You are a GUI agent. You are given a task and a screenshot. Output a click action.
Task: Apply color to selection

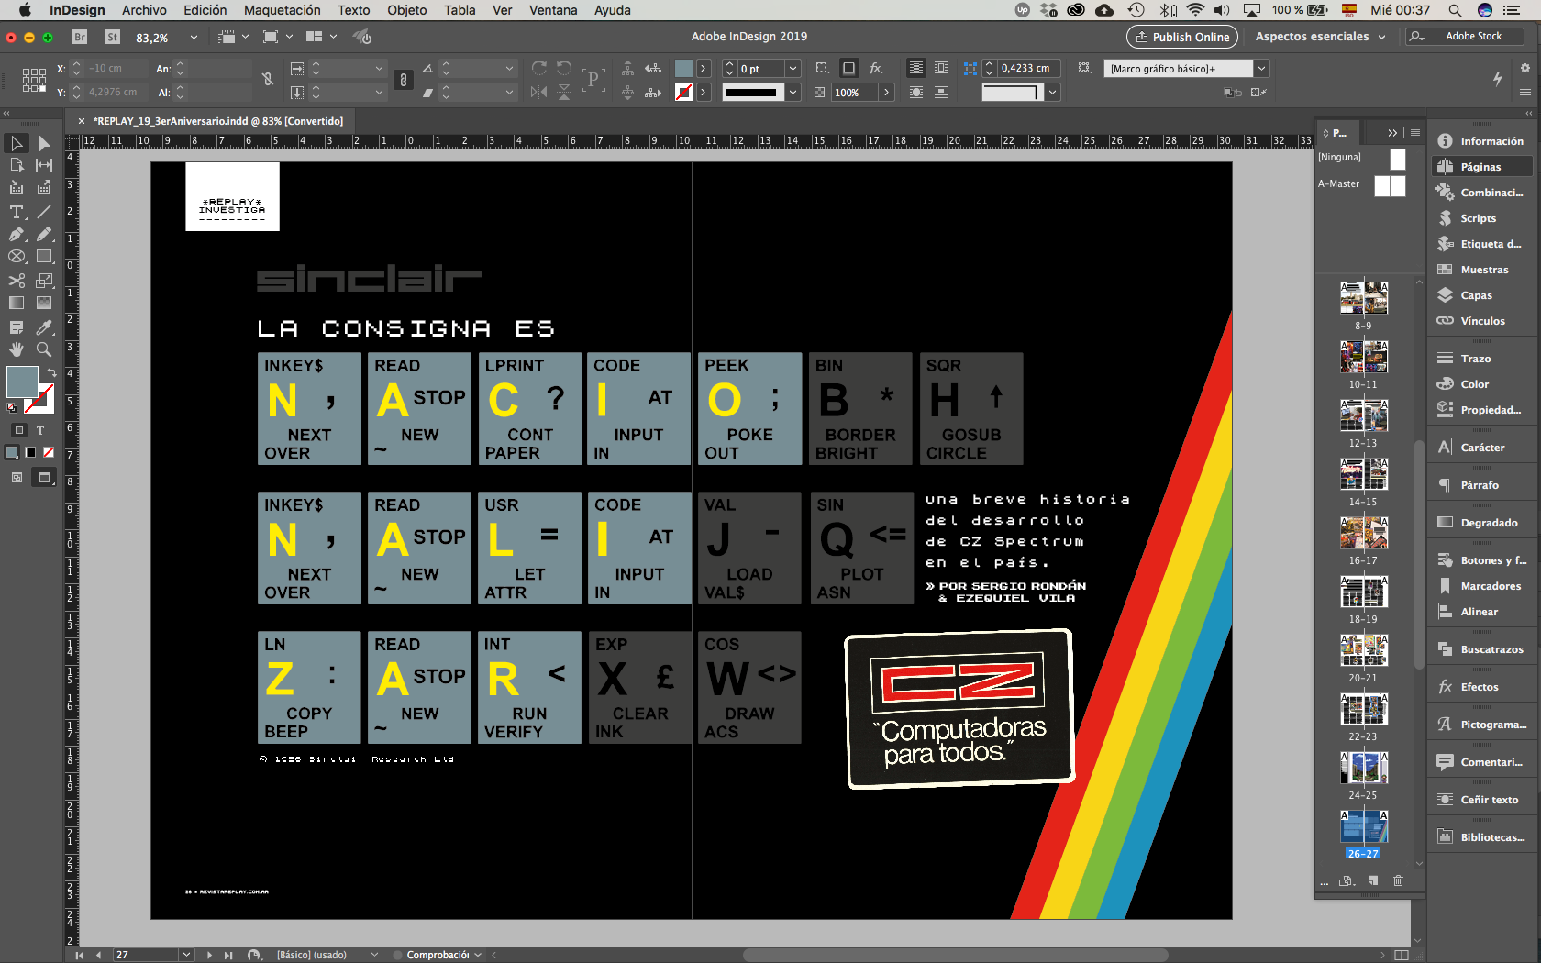pos(13,452)
